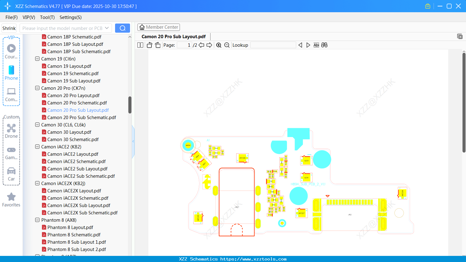This screenshot has height=262, width=466.
Task: Click the page number input box
Action: pyautogui.click(x=185, y=45)
